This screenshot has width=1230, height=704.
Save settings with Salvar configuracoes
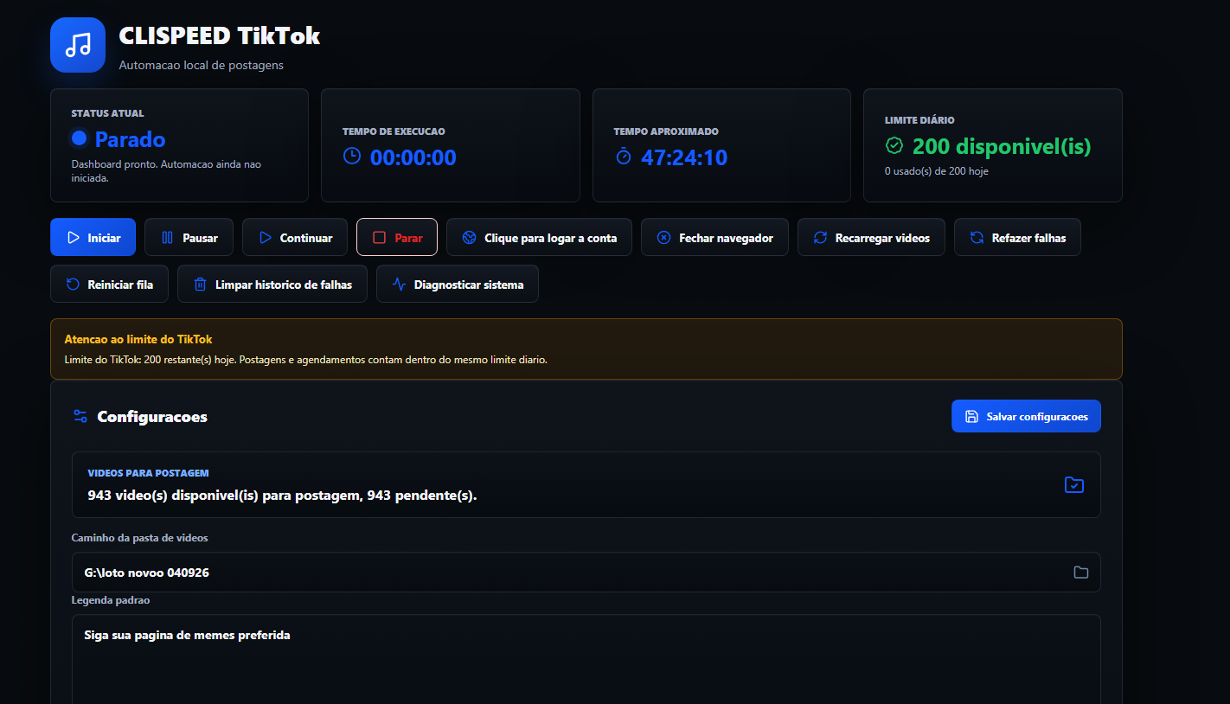pos(1026,416)
